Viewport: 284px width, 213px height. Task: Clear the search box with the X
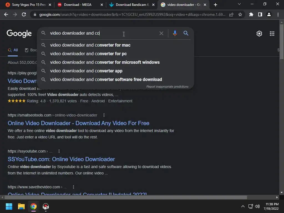161,33
